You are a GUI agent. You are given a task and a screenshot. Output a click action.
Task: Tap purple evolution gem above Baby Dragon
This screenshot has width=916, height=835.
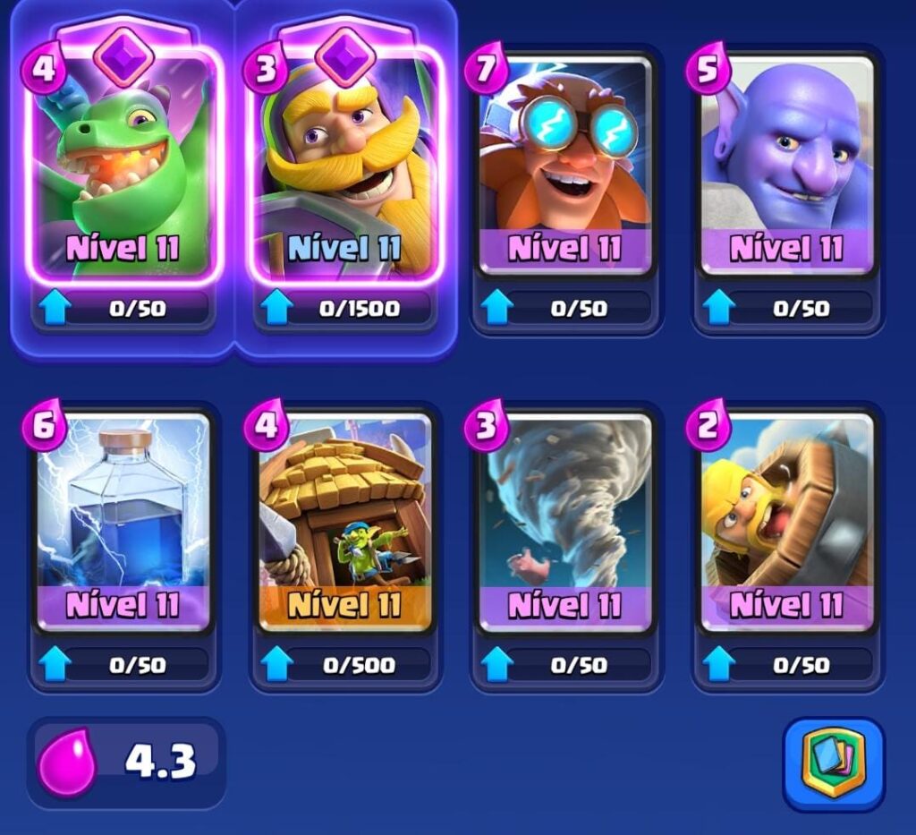pyautogui.click(x=123, y=56)
